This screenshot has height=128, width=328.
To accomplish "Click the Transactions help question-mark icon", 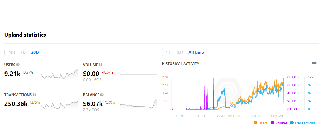I will (34, 95).
